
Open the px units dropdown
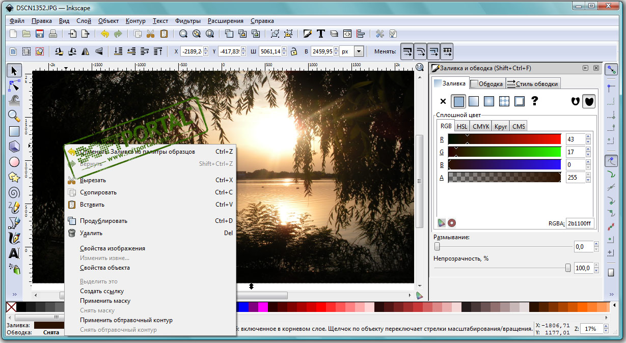pyautogui.click(x=359, y=51)
